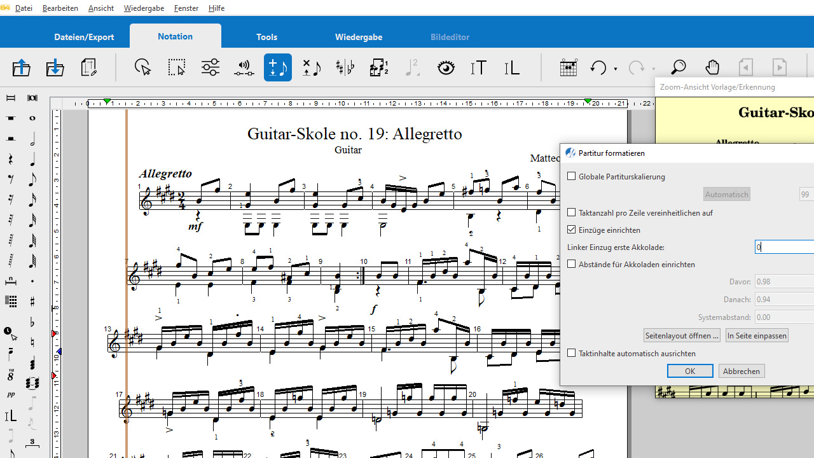
Task: Switch to the Dateien/Export tab
Action: (x=84, y=37)
